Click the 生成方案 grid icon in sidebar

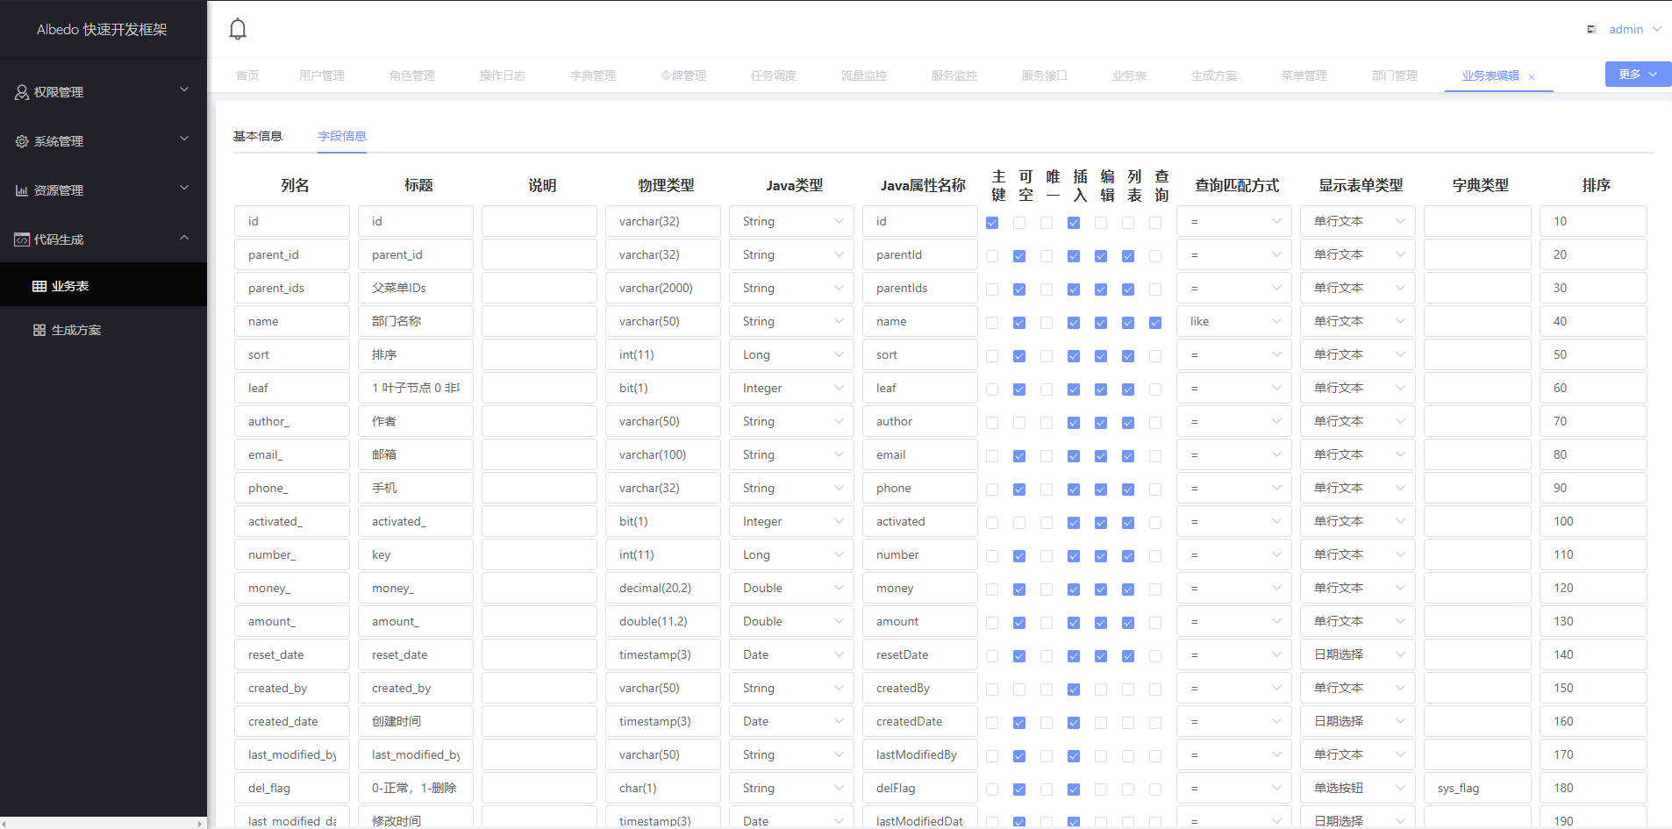coord(39,330)
